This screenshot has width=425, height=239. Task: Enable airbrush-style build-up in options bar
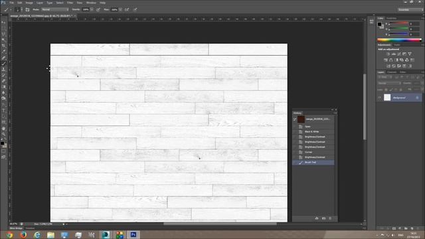pyautogui.click(x=127, y=9)
